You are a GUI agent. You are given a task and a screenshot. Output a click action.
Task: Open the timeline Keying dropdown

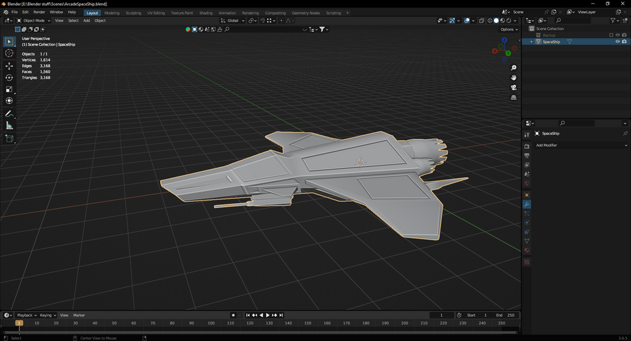47,315
